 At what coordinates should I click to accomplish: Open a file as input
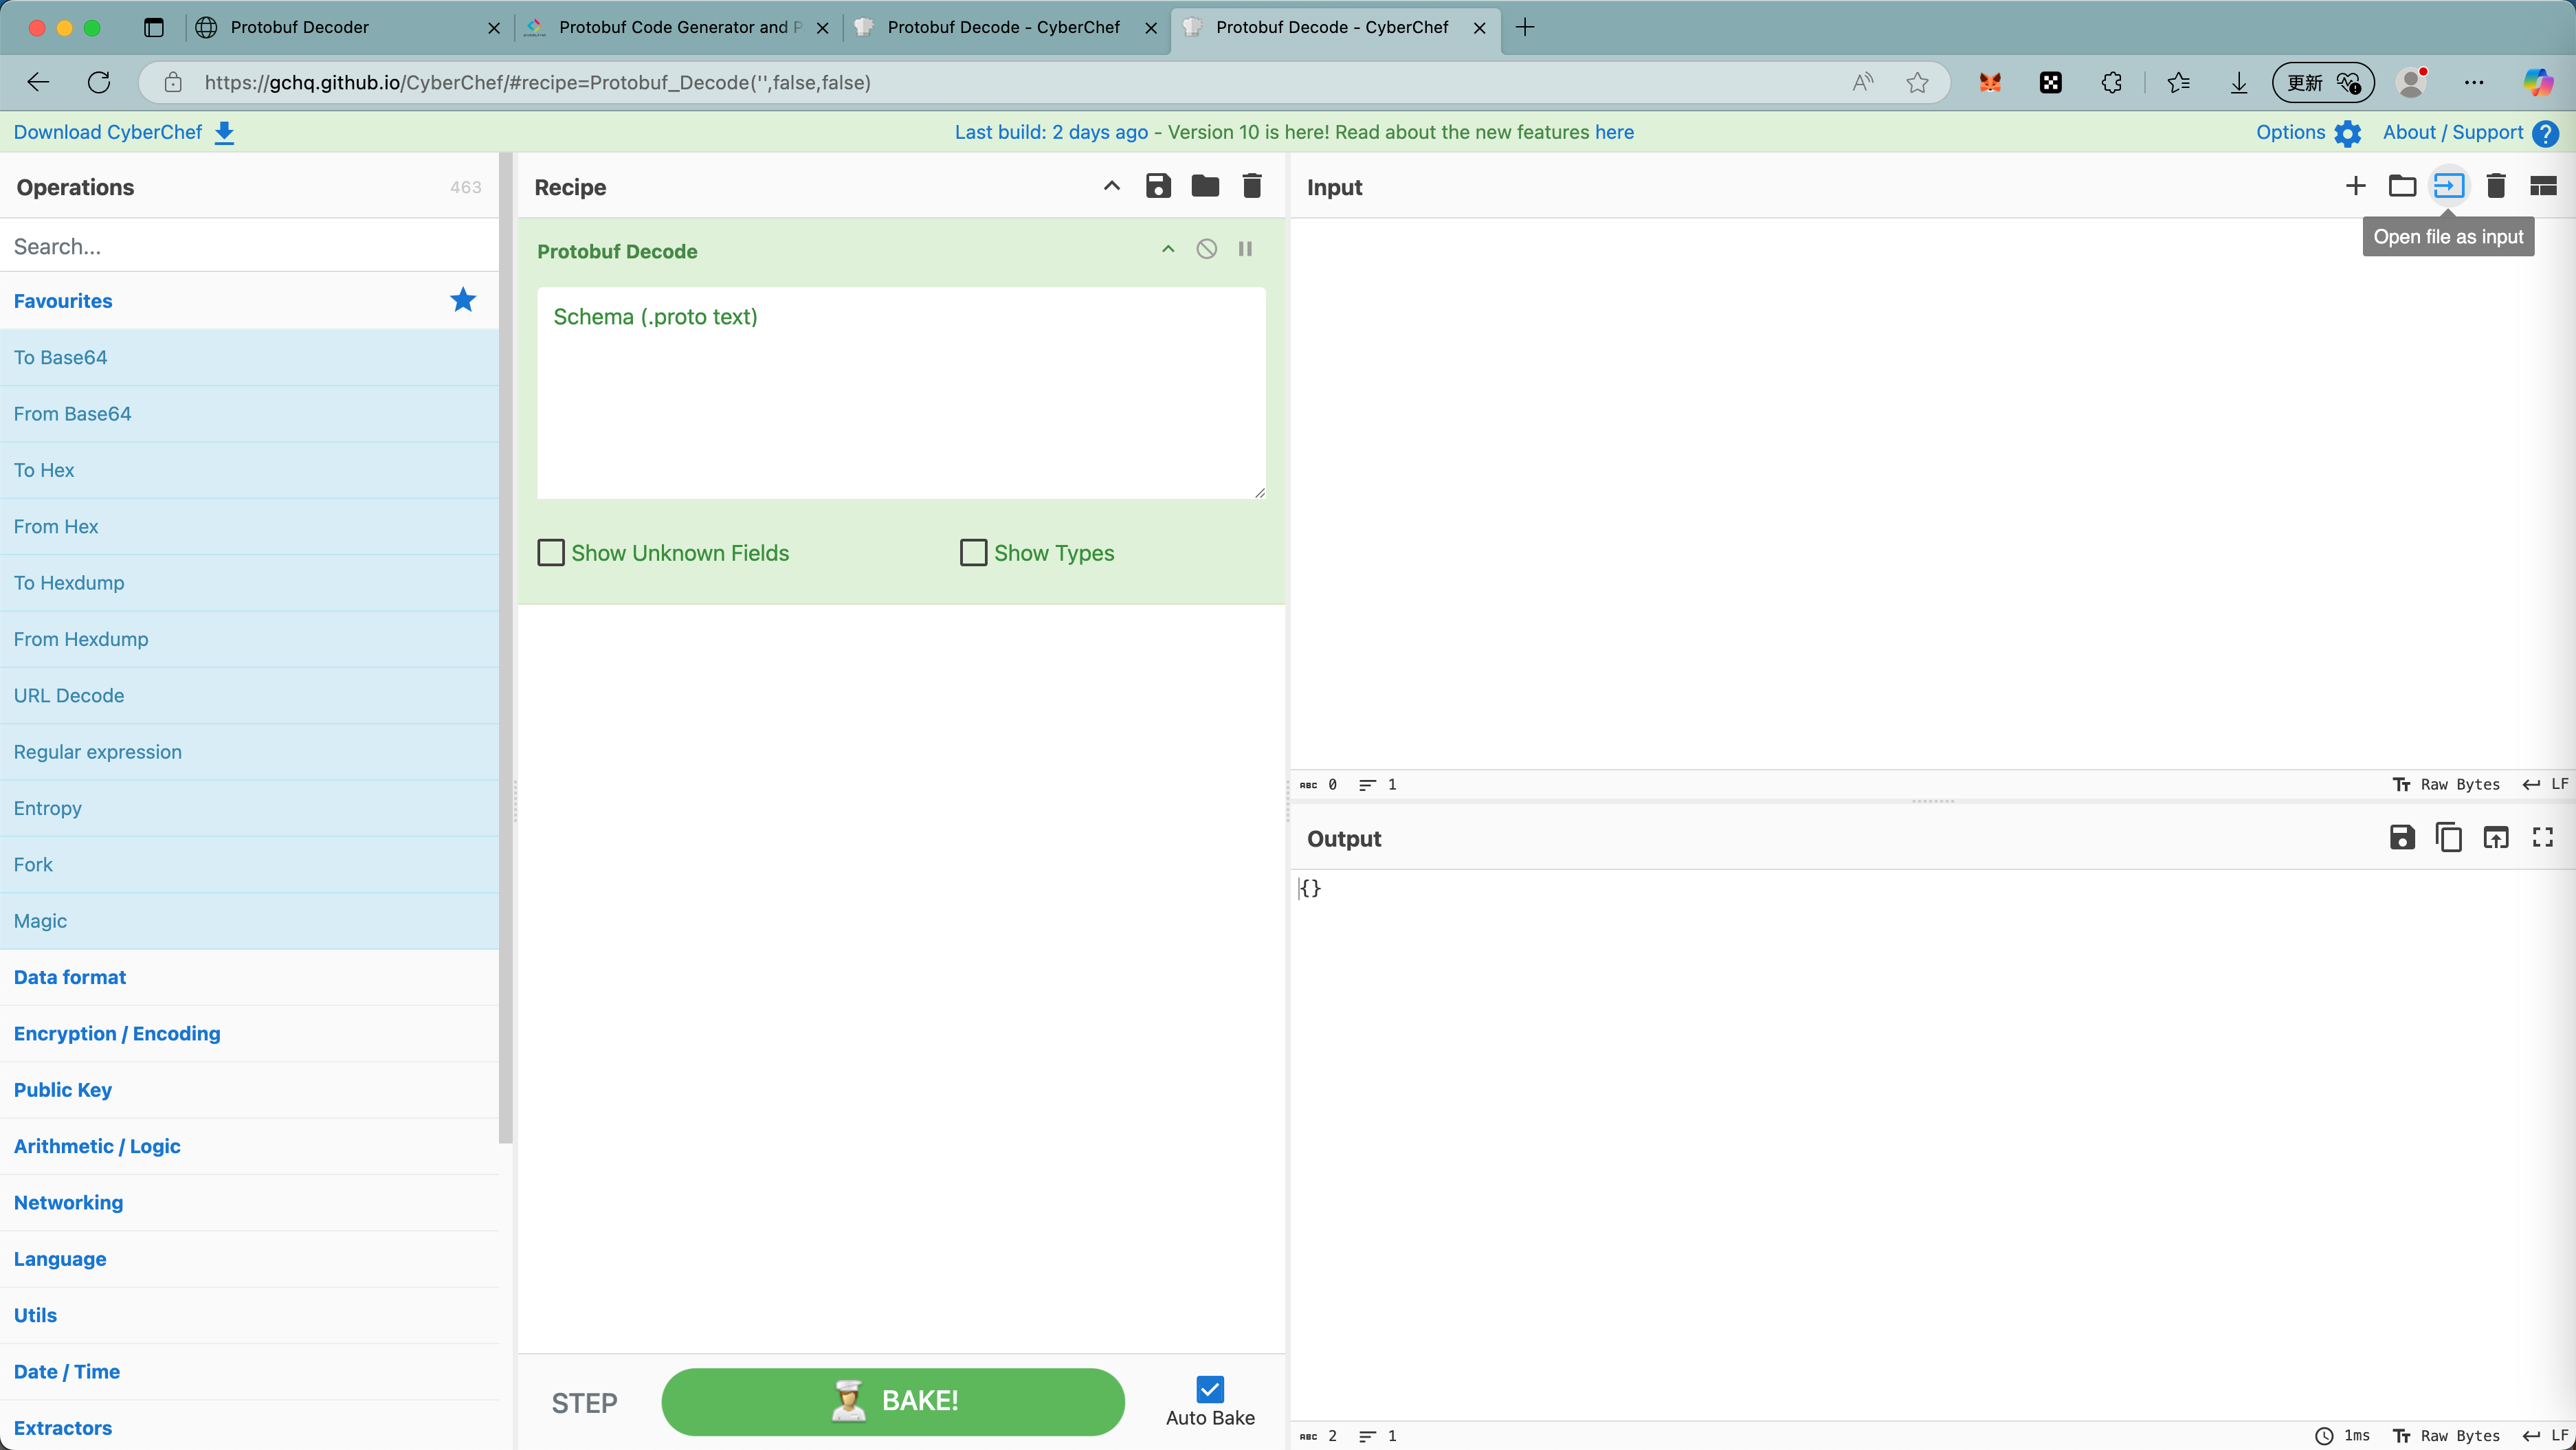point(2449,186)
